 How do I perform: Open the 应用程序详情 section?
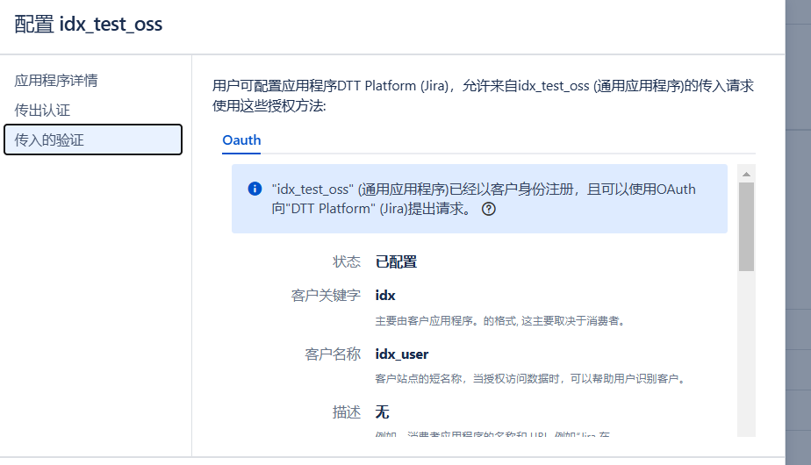56,81
